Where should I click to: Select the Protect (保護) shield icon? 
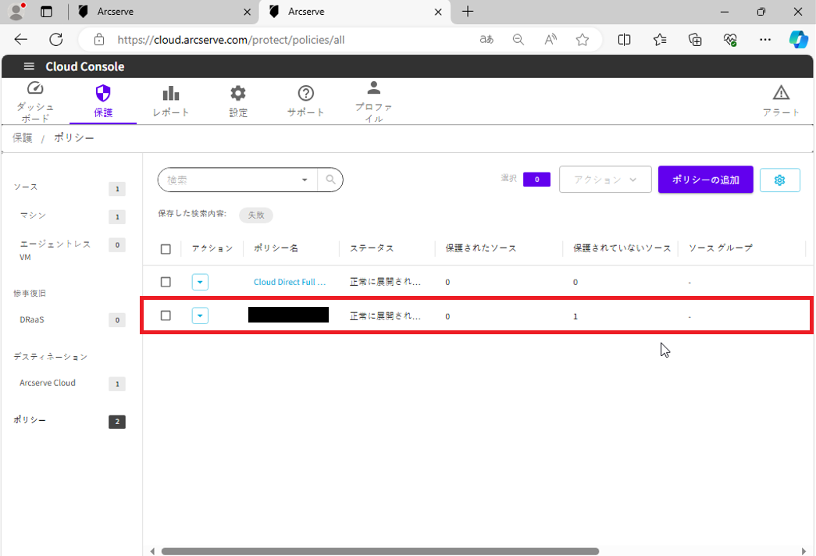point(103,94)
